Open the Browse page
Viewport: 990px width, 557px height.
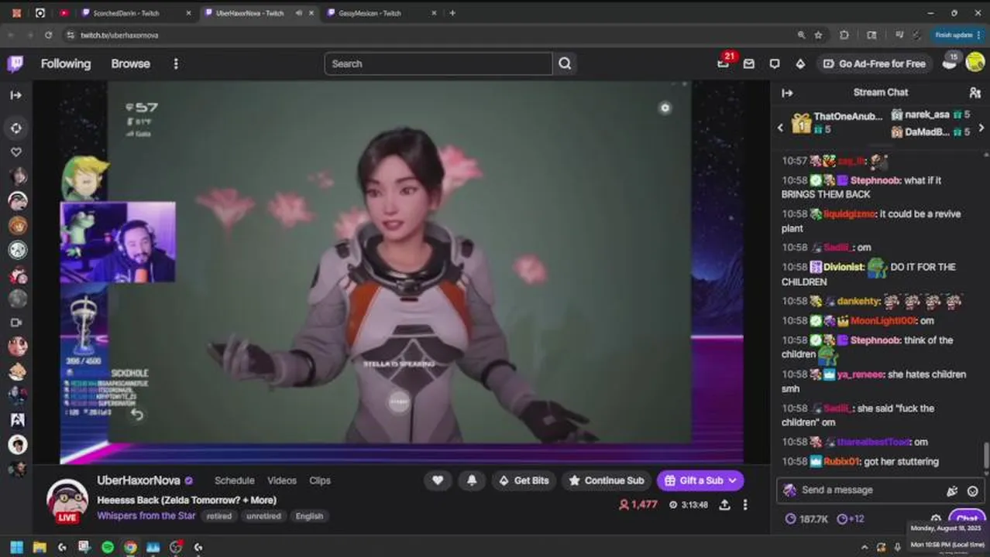(130, 63)
